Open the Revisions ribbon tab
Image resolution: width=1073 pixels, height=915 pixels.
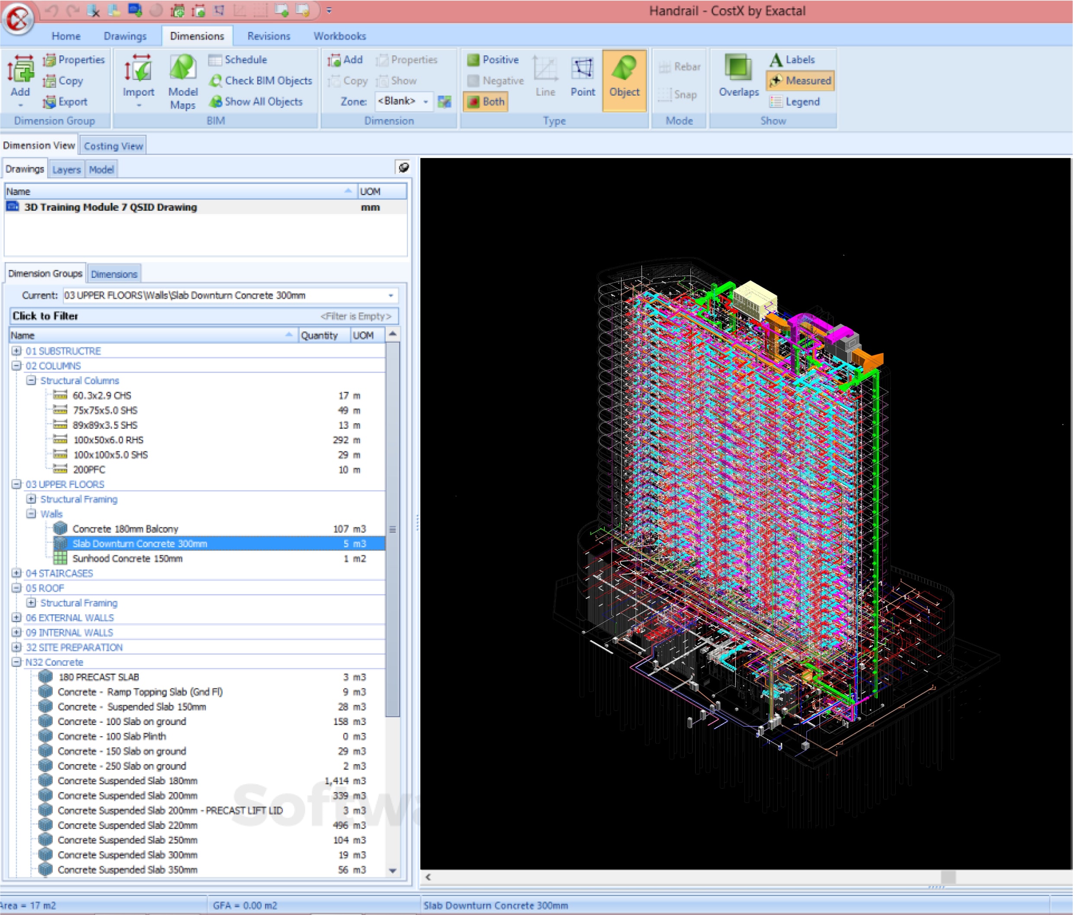[268, 36]
